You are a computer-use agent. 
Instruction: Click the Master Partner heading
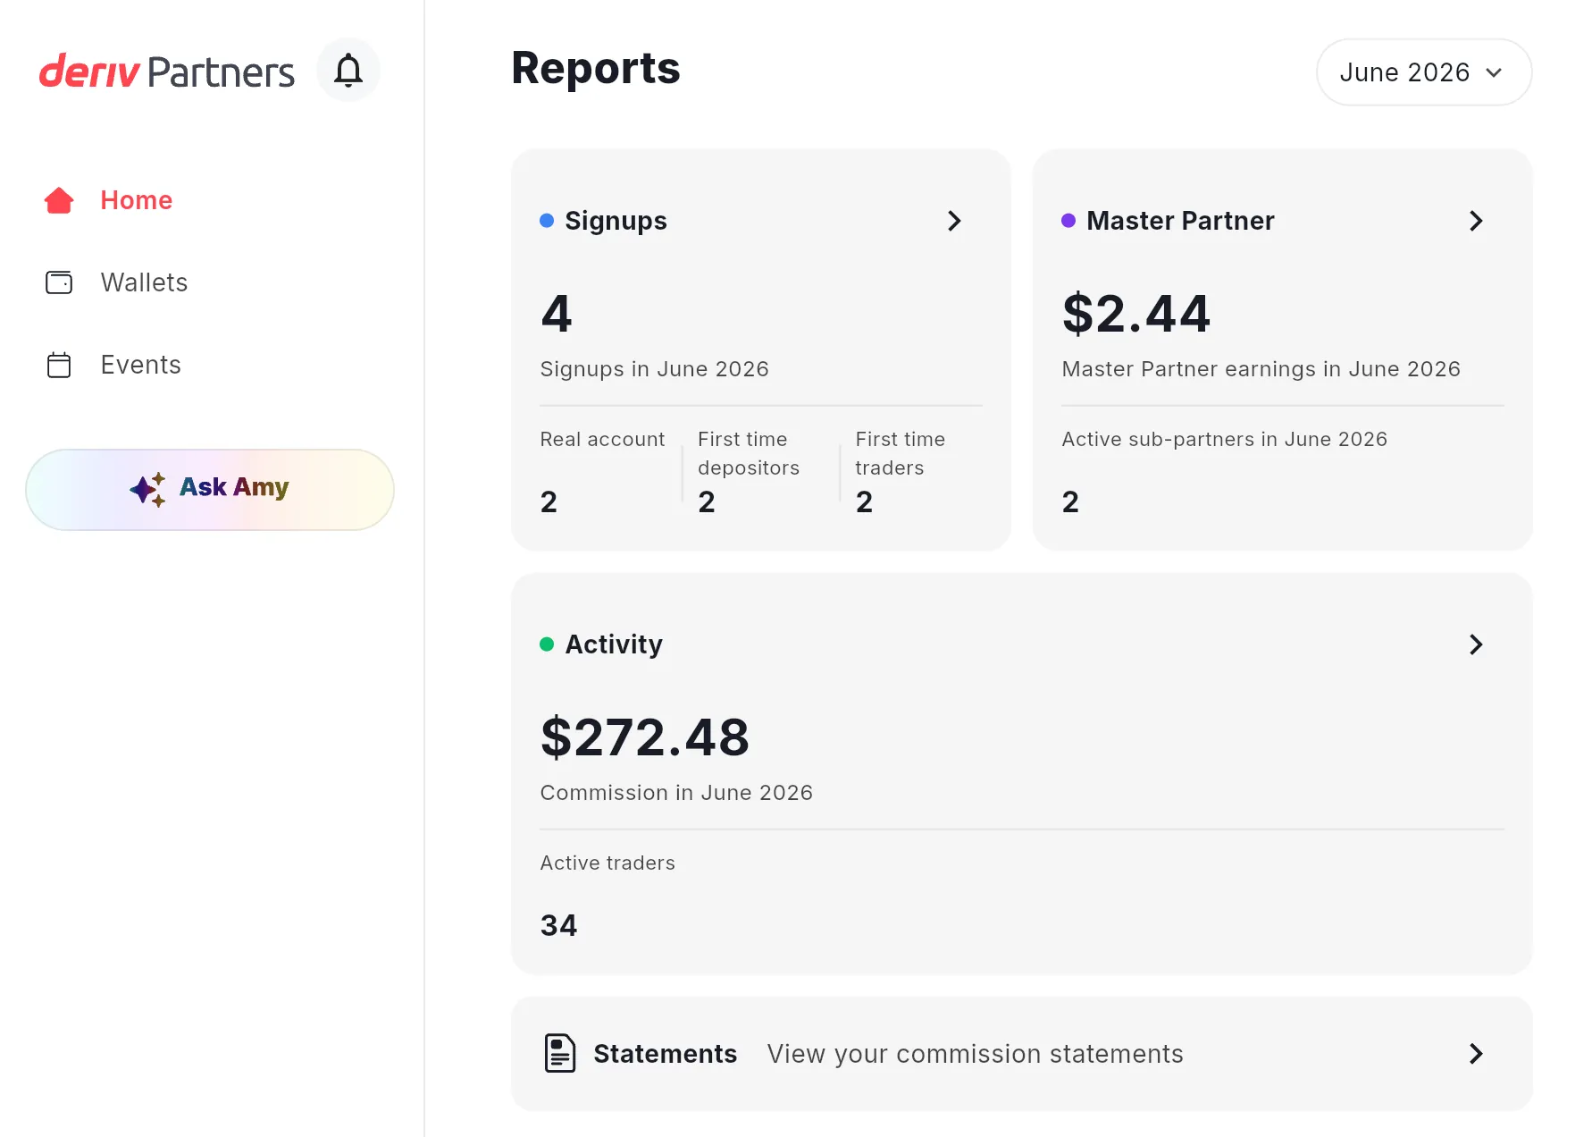[x=1180, y=221]
